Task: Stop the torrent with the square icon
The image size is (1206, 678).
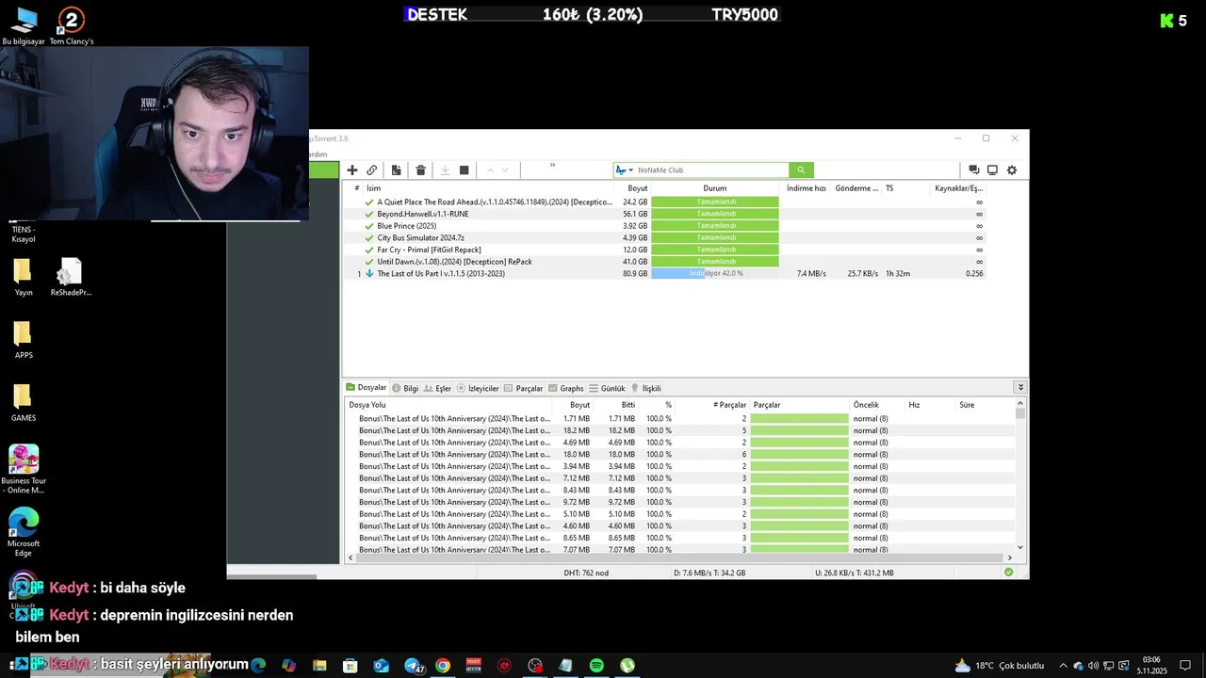Action: 464,170
